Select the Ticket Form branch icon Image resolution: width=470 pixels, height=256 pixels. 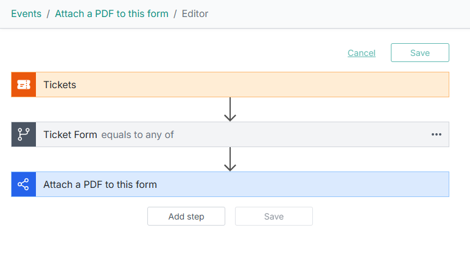pos(24,134)
